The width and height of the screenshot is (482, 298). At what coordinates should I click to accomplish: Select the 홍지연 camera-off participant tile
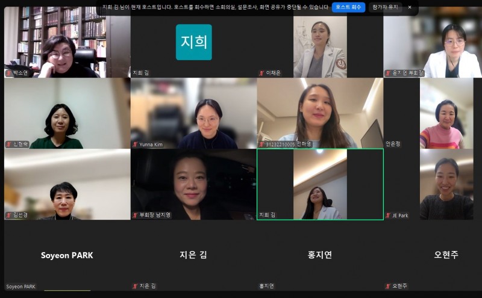pos(320,255)
